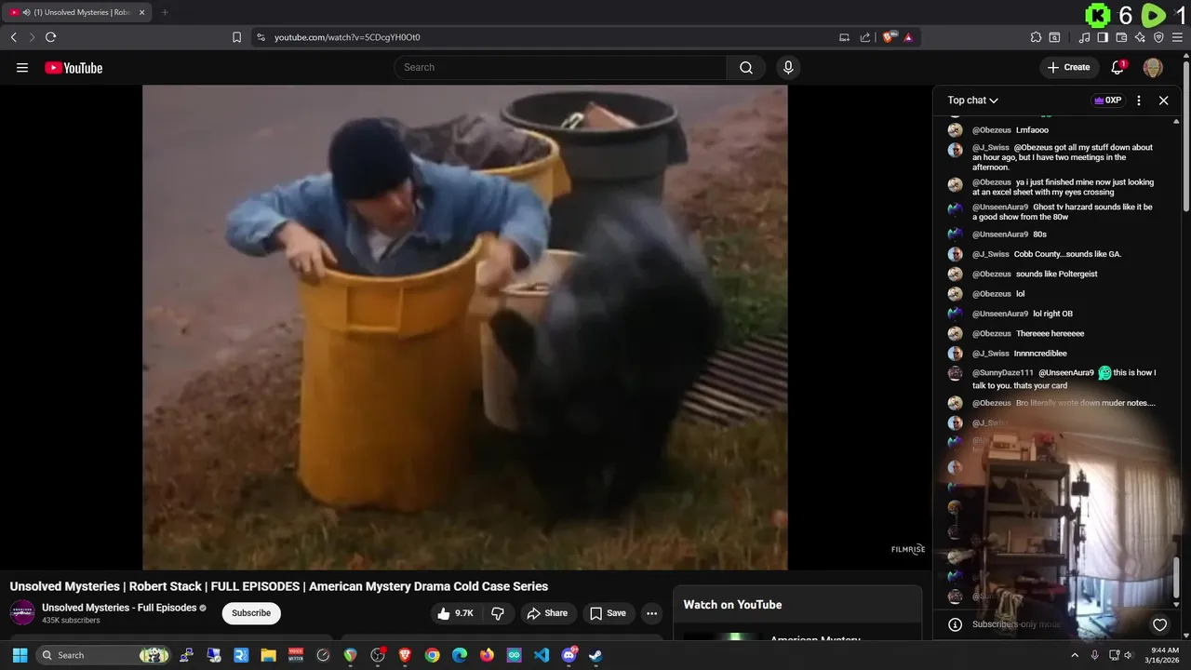
Task: Open File Explorer from taskbar
Action: [x=268, y=655]
